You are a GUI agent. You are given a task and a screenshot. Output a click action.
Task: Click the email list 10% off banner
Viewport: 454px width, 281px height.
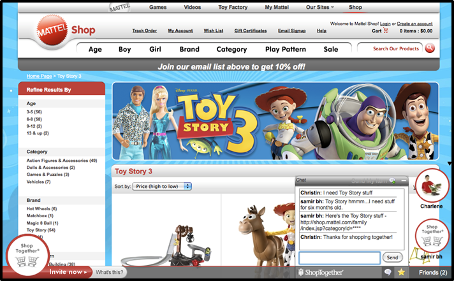click(231, 67)
